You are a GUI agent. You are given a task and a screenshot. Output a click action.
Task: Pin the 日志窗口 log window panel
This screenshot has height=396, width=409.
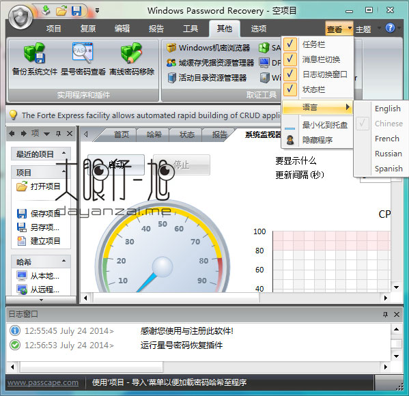point(385,314)
